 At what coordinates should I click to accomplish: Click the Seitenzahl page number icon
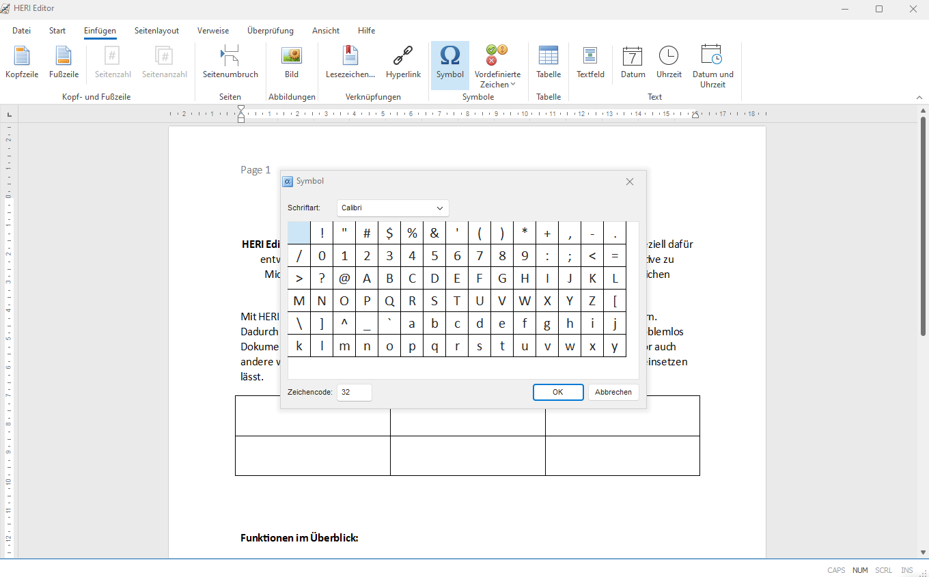pyautogui.click(x=113, y=63)
